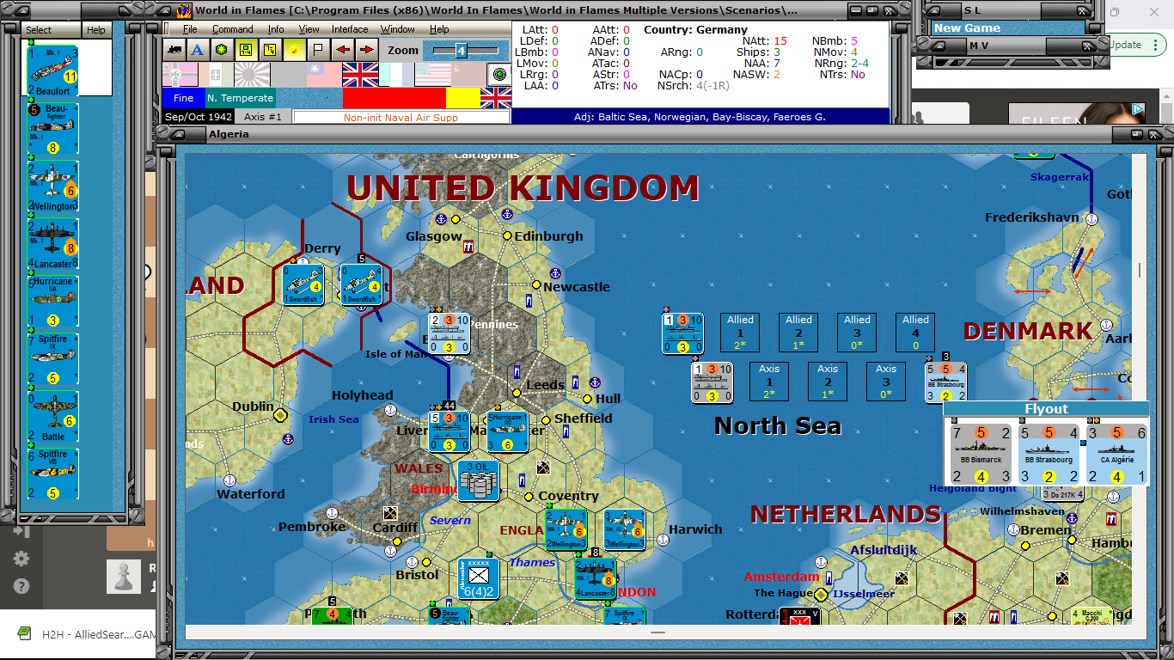Screen dimensions: 1174x660
Task: Click the yellow 7-4 counter toolbar icon
Action: pyautogui.click(x=269, y=50)
